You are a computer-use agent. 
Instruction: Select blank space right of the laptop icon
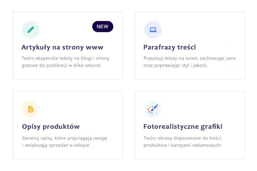tap(201, 30)
